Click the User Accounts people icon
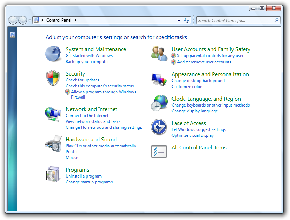Screen dimensions: 290x220 tap(159, 54)
